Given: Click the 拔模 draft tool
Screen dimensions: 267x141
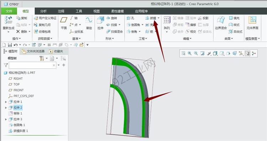Looking at the screenshot, I should coord(151,18).
